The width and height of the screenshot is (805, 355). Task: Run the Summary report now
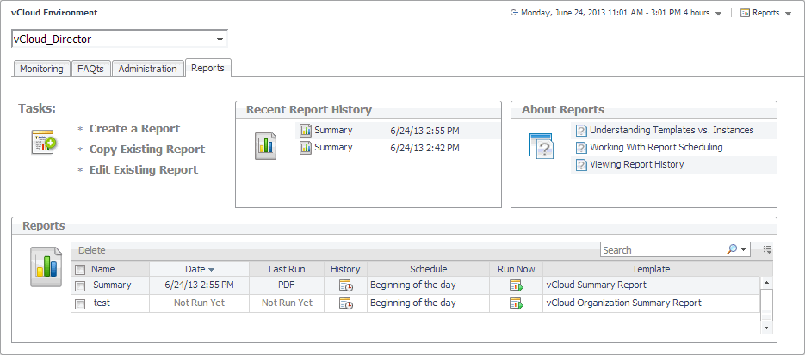click(x=516, y=285)
